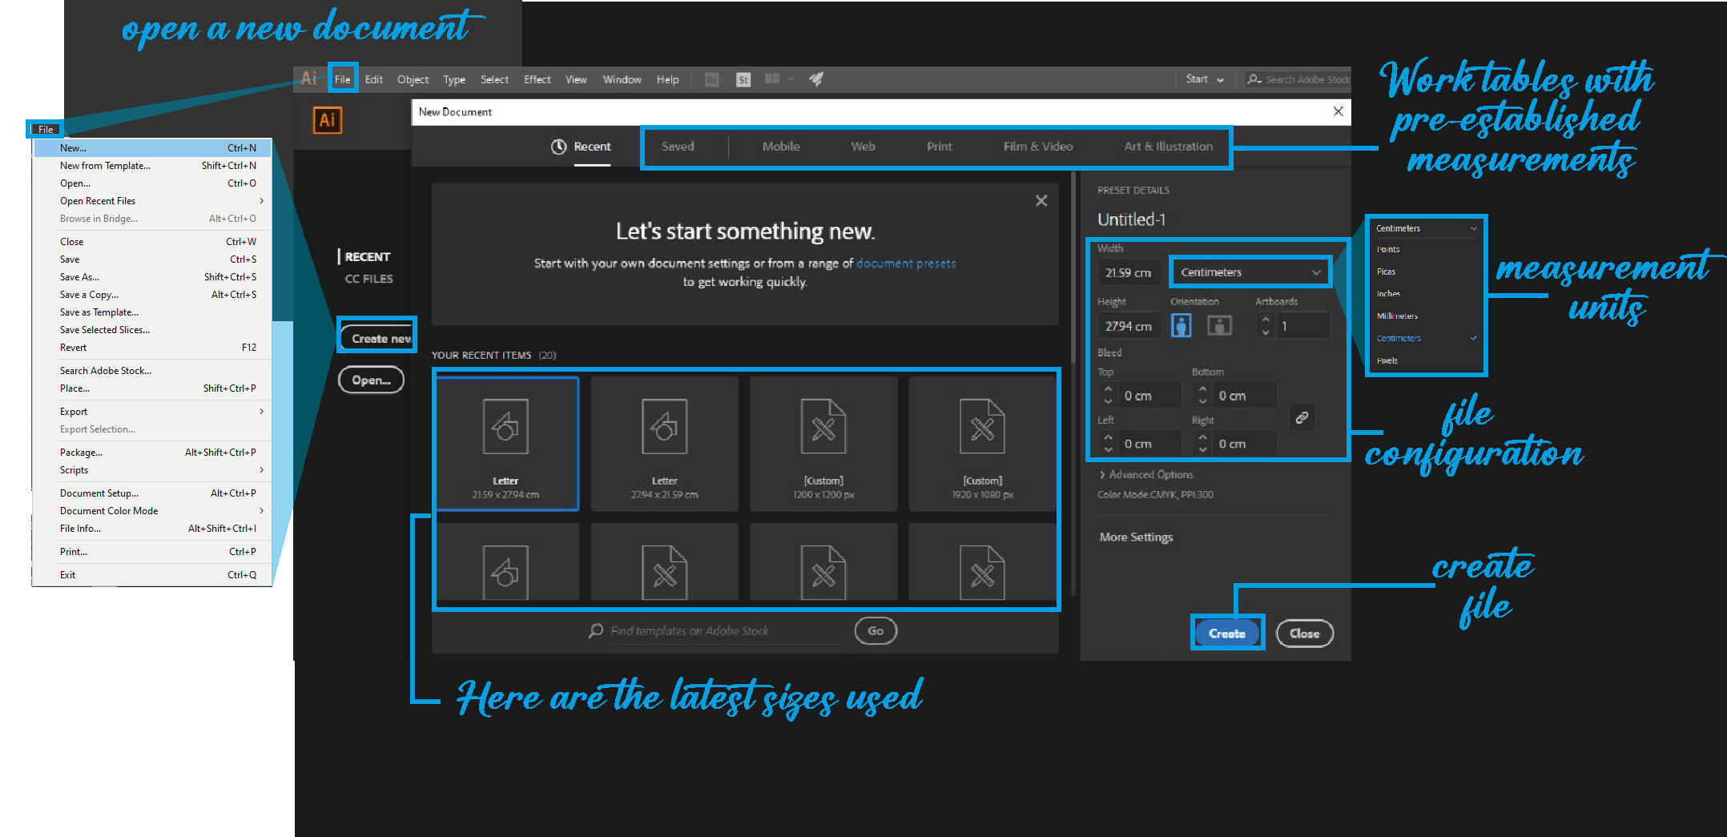Toggle the bleed link chain icon
This screenshot has width=1727, height=837.
pyautogui.click(x=1302, y=417)
